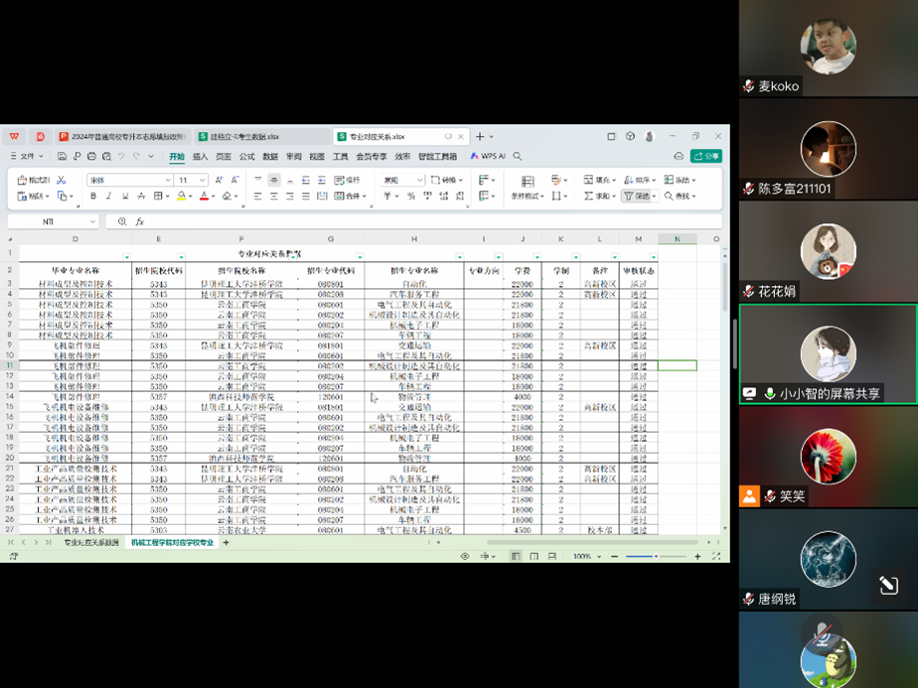Click the Save icon in quick toolbar
The width and height of the screenshot is (918, 688).
click(63, 157)
